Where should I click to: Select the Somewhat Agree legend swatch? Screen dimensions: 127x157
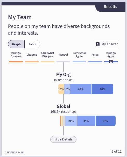(x=79, y=62)
